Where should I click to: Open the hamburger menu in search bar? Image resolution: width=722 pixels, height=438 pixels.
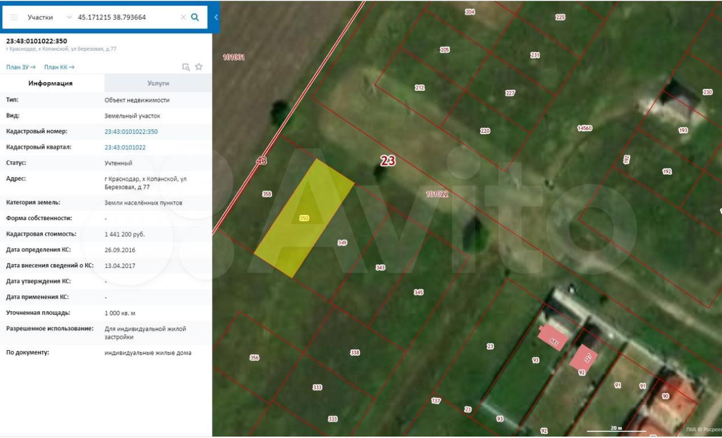click(x=14, y=17)
